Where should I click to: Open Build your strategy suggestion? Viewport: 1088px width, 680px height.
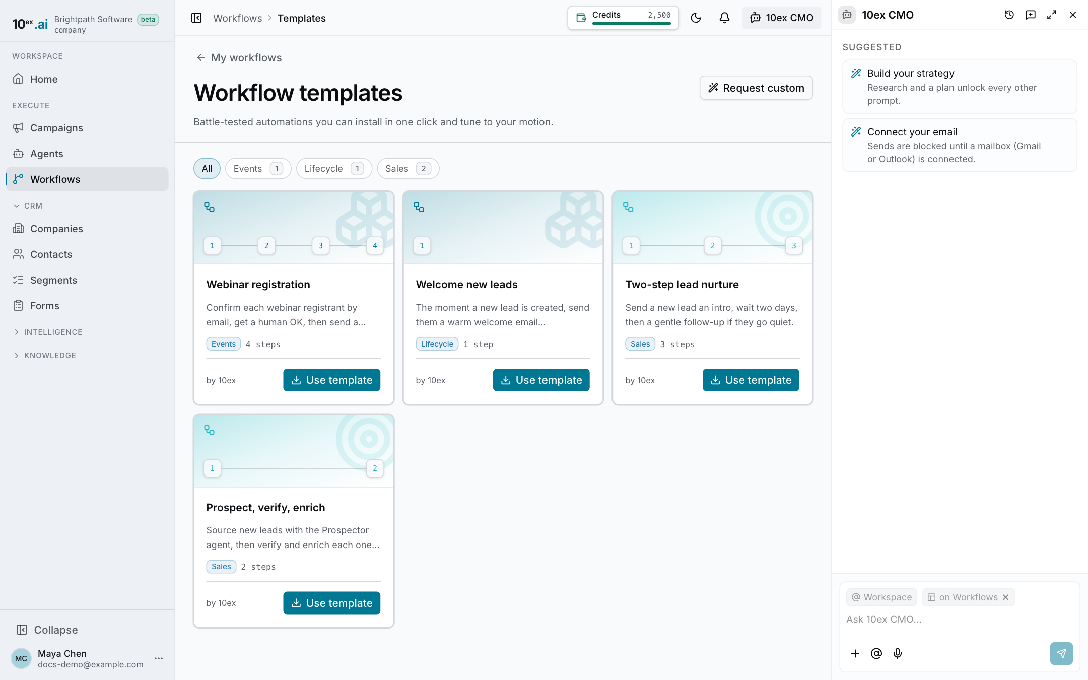click(960, 87)
